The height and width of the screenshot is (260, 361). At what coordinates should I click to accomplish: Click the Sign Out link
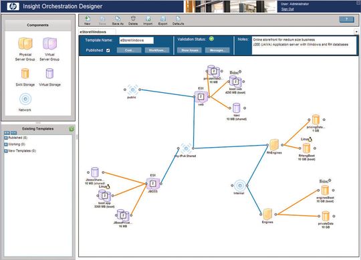click(x=287, y=9)
